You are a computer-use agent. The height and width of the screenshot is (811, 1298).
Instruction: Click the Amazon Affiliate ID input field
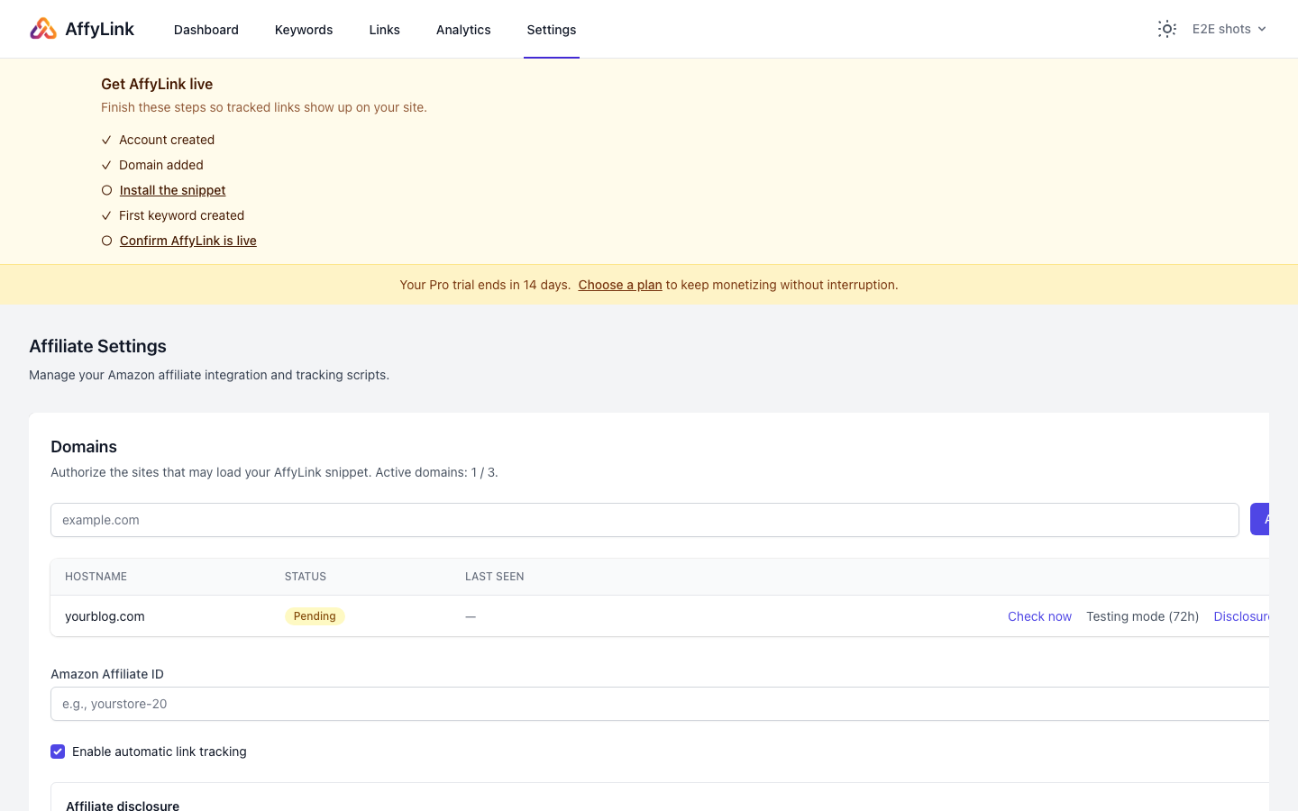660,704
